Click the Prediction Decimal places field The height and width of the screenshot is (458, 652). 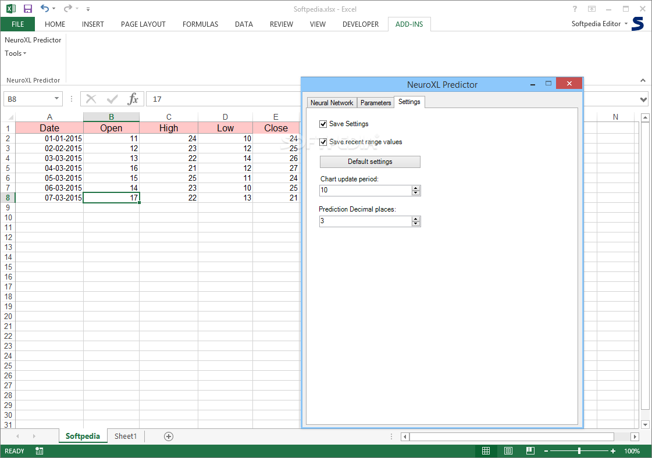pyautogui.click(x=365, y=221)
